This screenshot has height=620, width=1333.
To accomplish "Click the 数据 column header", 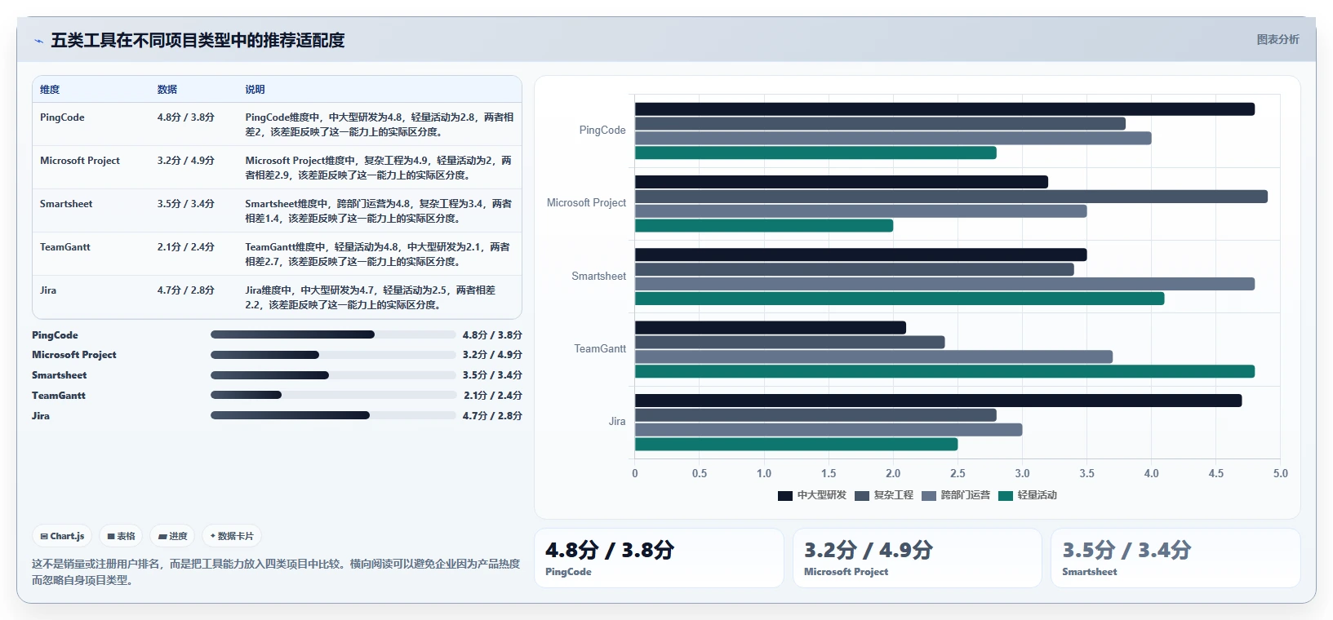I will (x=167, y=90).
